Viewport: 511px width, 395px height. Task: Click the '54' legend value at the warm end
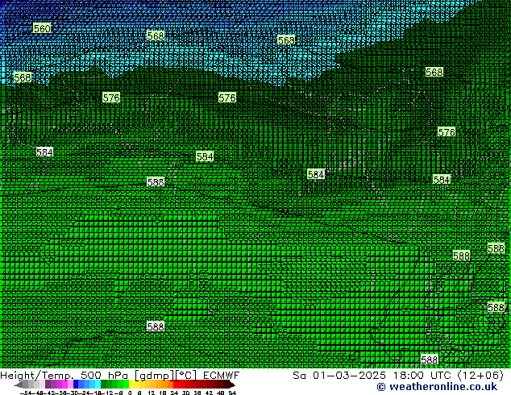(231, 393)
